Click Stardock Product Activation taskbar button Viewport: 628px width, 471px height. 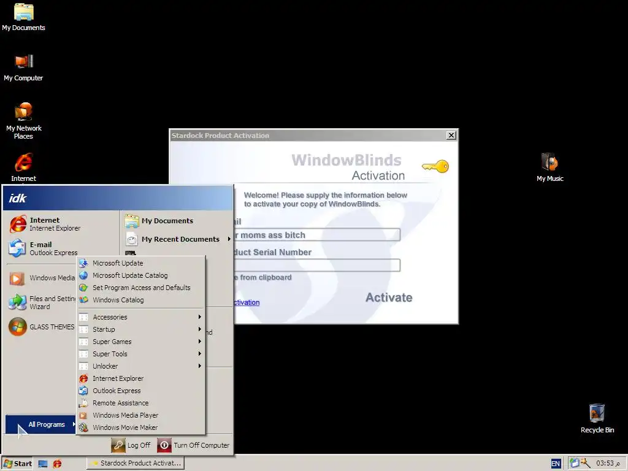(136, 463)
